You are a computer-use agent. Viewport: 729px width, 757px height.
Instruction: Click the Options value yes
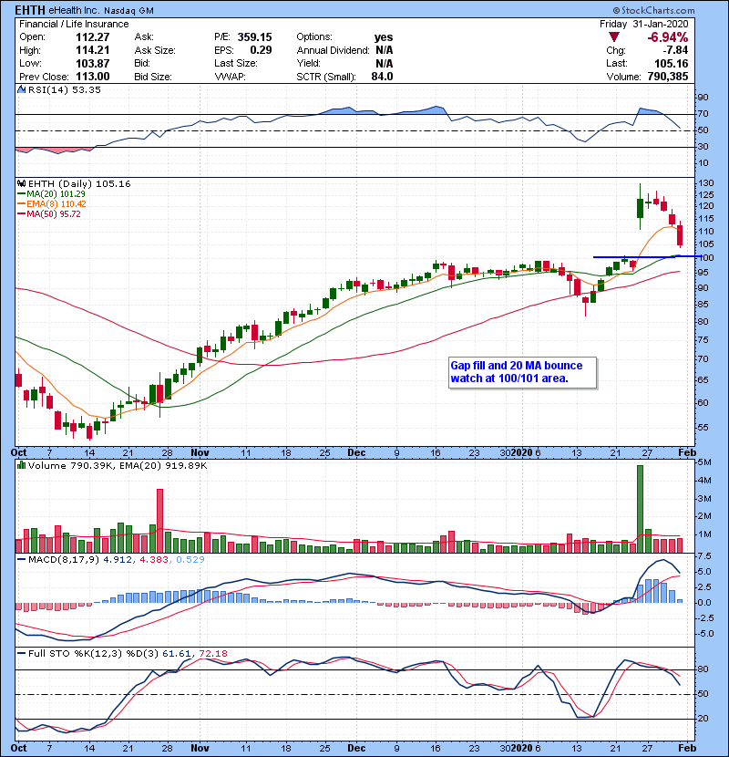pos(384,37)
